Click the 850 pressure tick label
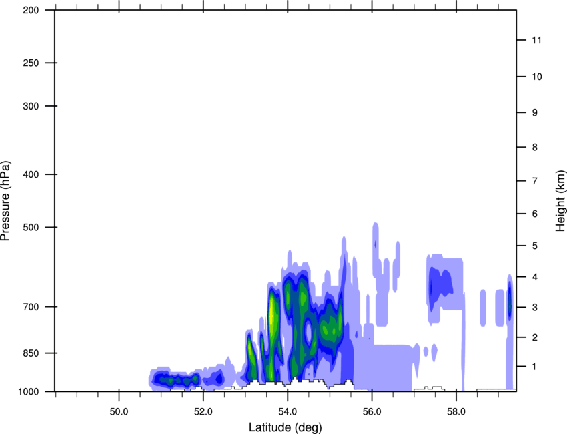Screen dimensions: 567x434 [x=31, y=353]
